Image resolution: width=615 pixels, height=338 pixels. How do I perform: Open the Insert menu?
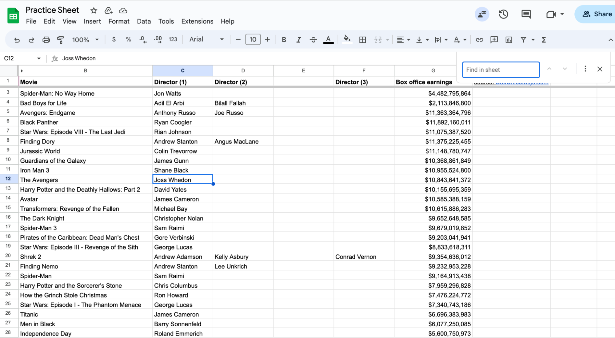[x=92, y=21]
